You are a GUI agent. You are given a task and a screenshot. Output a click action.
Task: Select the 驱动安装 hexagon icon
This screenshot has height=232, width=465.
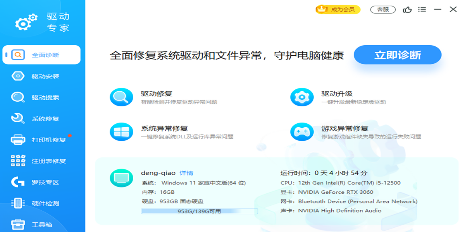tap(18, 76)
